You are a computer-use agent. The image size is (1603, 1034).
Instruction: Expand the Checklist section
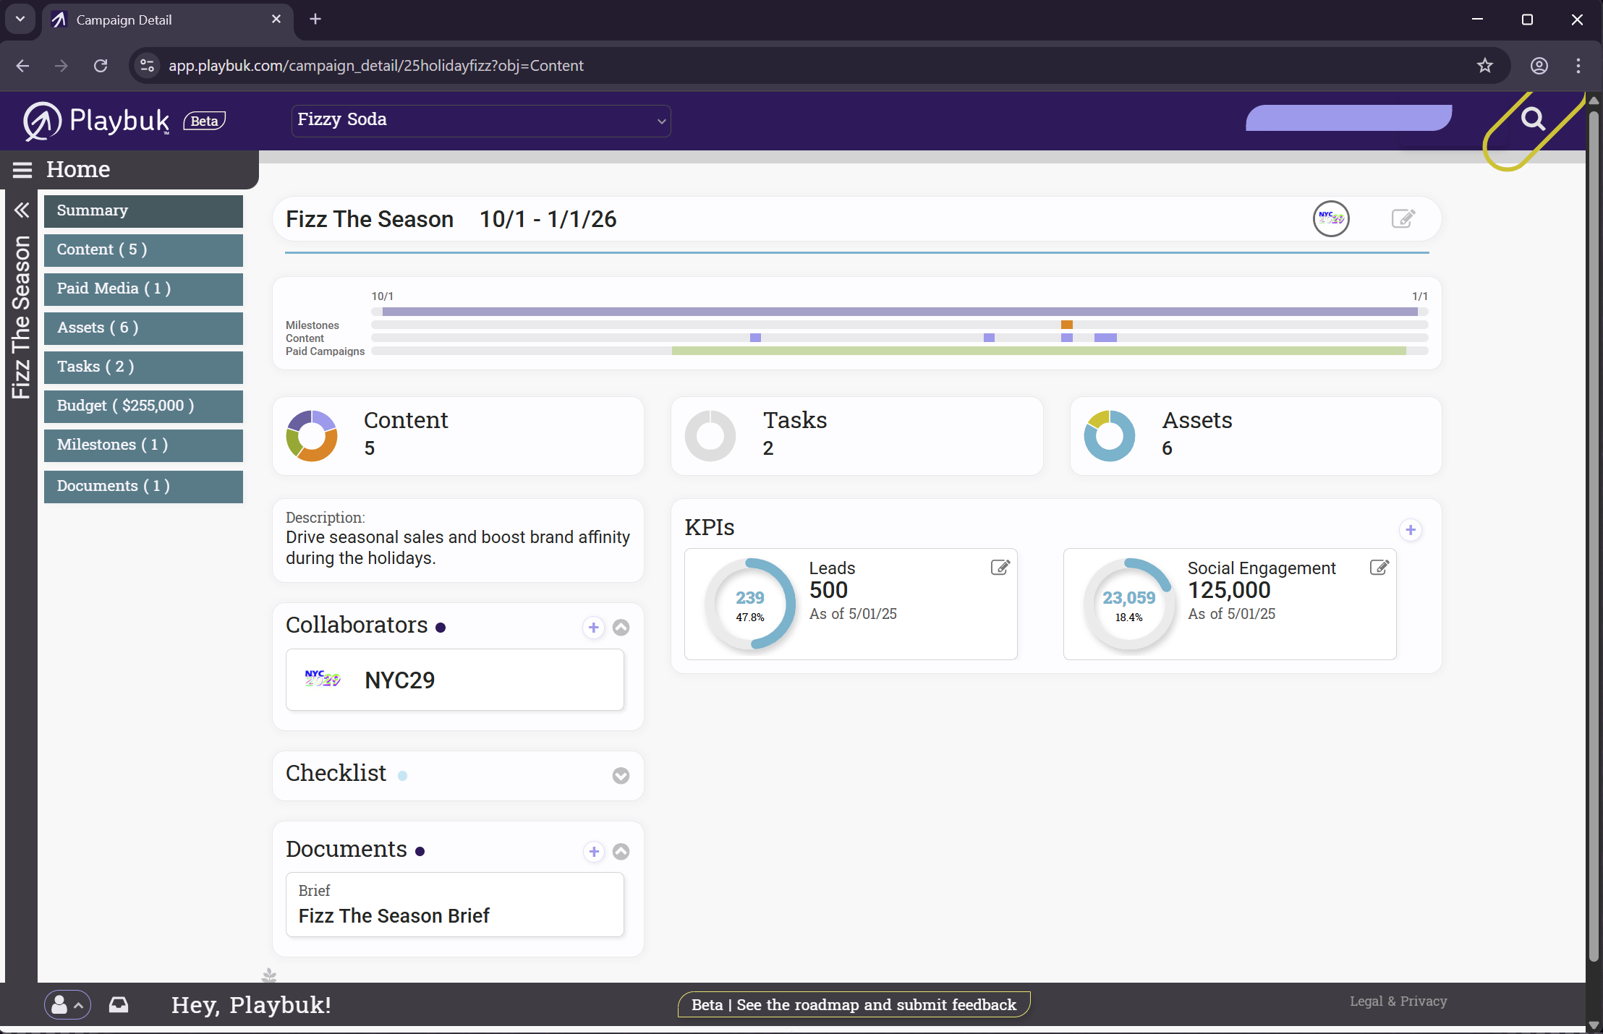(620, 776)
